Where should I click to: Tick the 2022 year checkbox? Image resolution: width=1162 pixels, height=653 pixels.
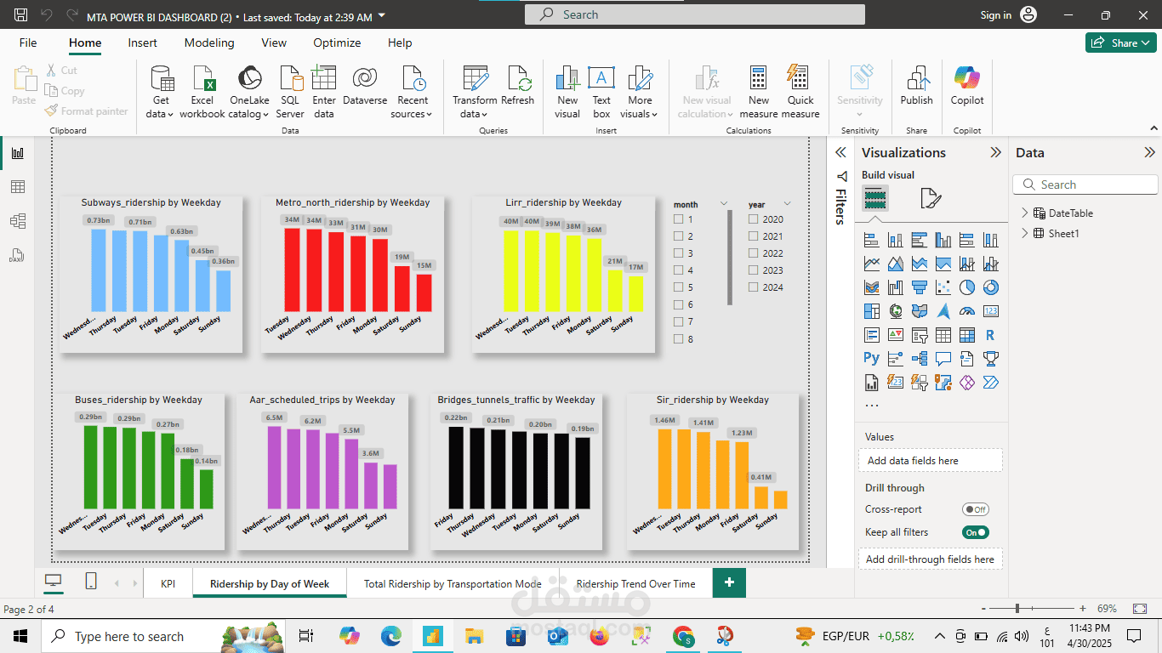click(754, 253)
